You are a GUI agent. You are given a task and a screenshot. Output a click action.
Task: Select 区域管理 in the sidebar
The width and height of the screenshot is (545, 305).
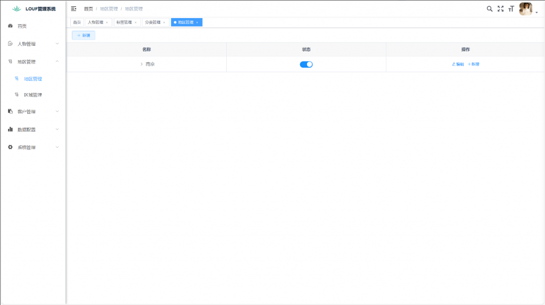tap(32, 95)
